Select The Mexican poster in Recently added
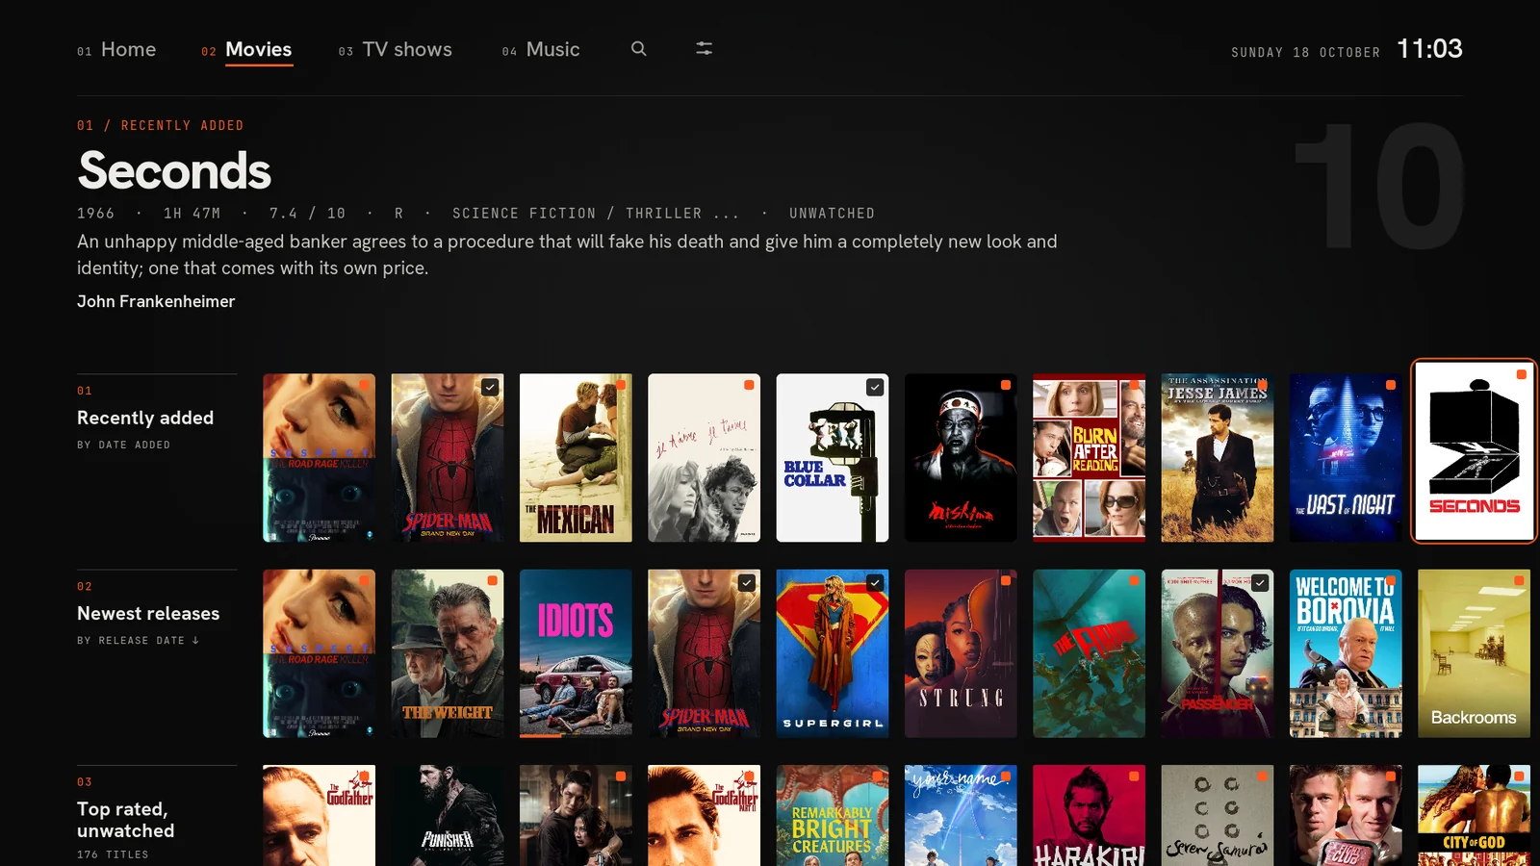The width and height of the screenshot is (1540, 866). 576,458
